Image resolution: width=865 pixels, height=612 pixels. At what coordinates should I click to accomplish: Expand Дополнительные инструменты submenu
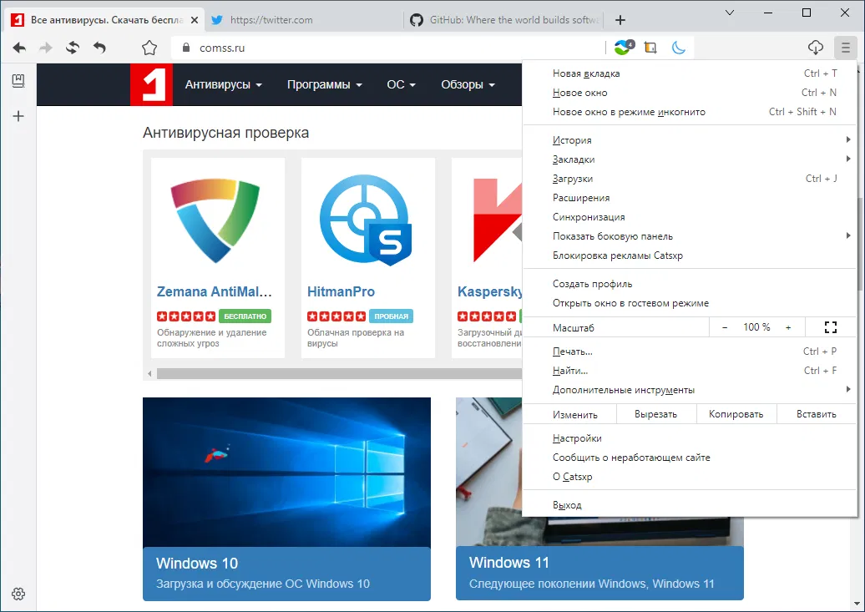point(690,390)
